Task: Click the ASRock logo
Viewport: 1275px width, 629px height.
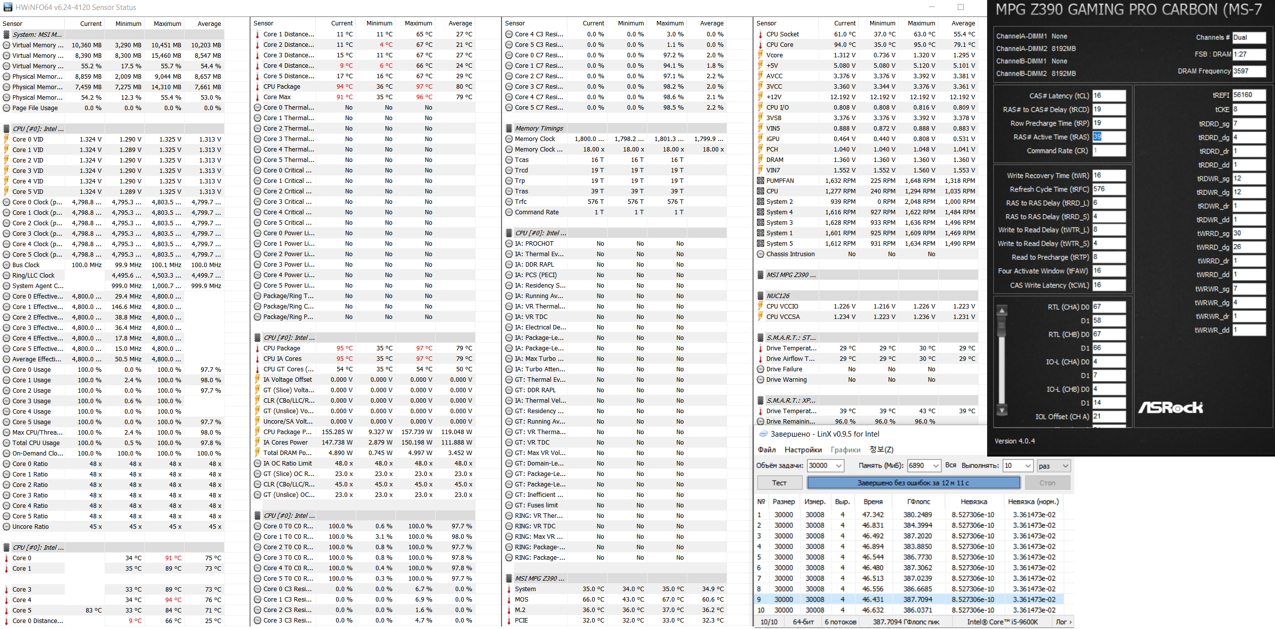Action: [1170, 408]
